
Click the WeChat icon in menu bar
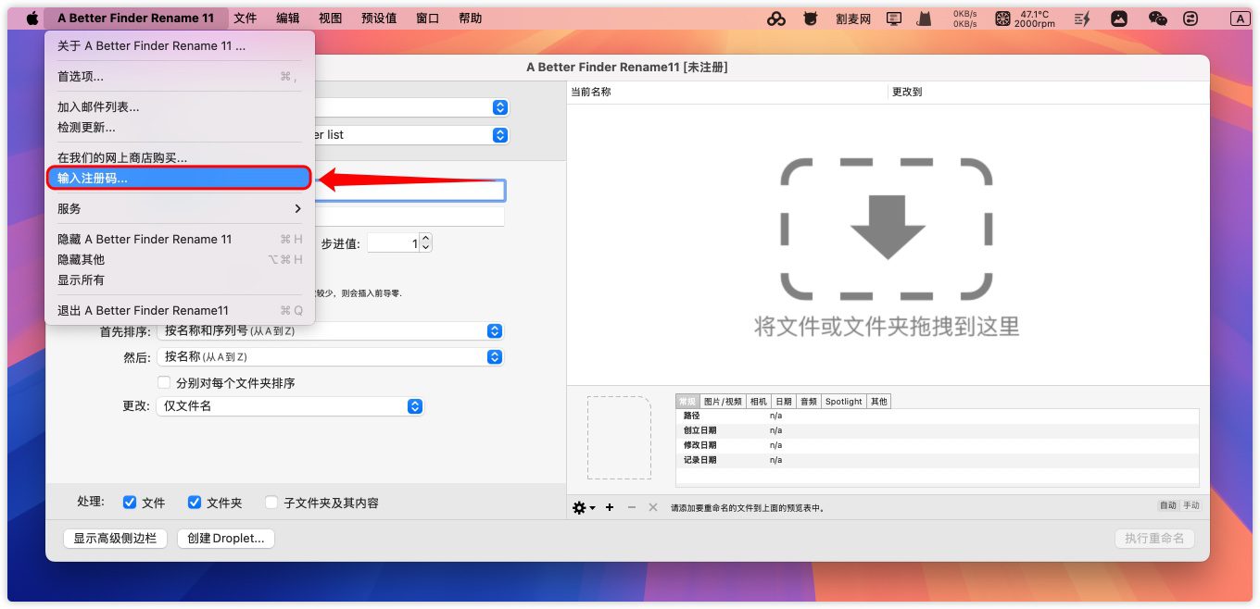tap(1157, 19)
